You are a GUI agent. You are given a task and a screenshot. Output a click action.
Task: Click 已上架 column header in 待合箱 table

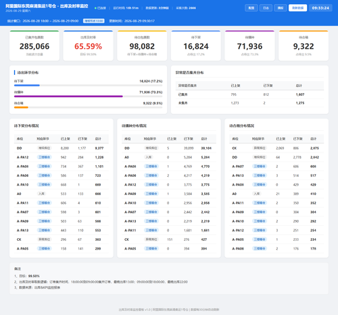(281, 139)
